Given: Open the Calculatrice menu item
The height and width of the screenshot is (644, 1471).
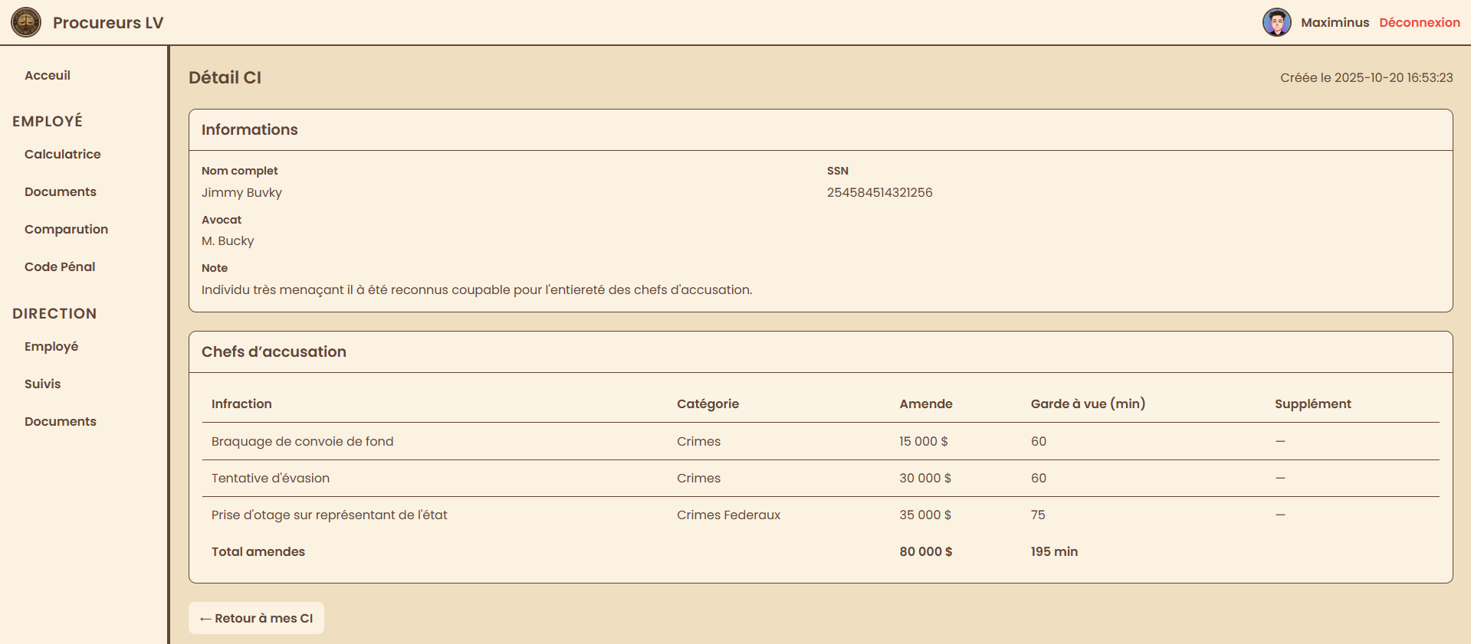Looking at the screenshot, I should point(63,154).
